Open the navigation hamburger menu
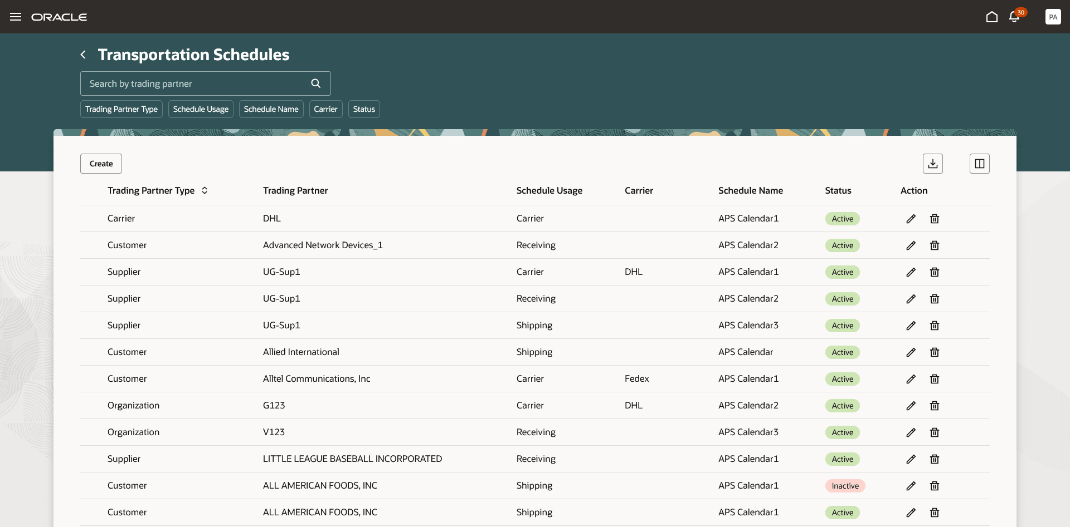The image size is (1070, 527). (16, 17)
